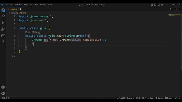Open the Run menu

click(x=36, y=5)
